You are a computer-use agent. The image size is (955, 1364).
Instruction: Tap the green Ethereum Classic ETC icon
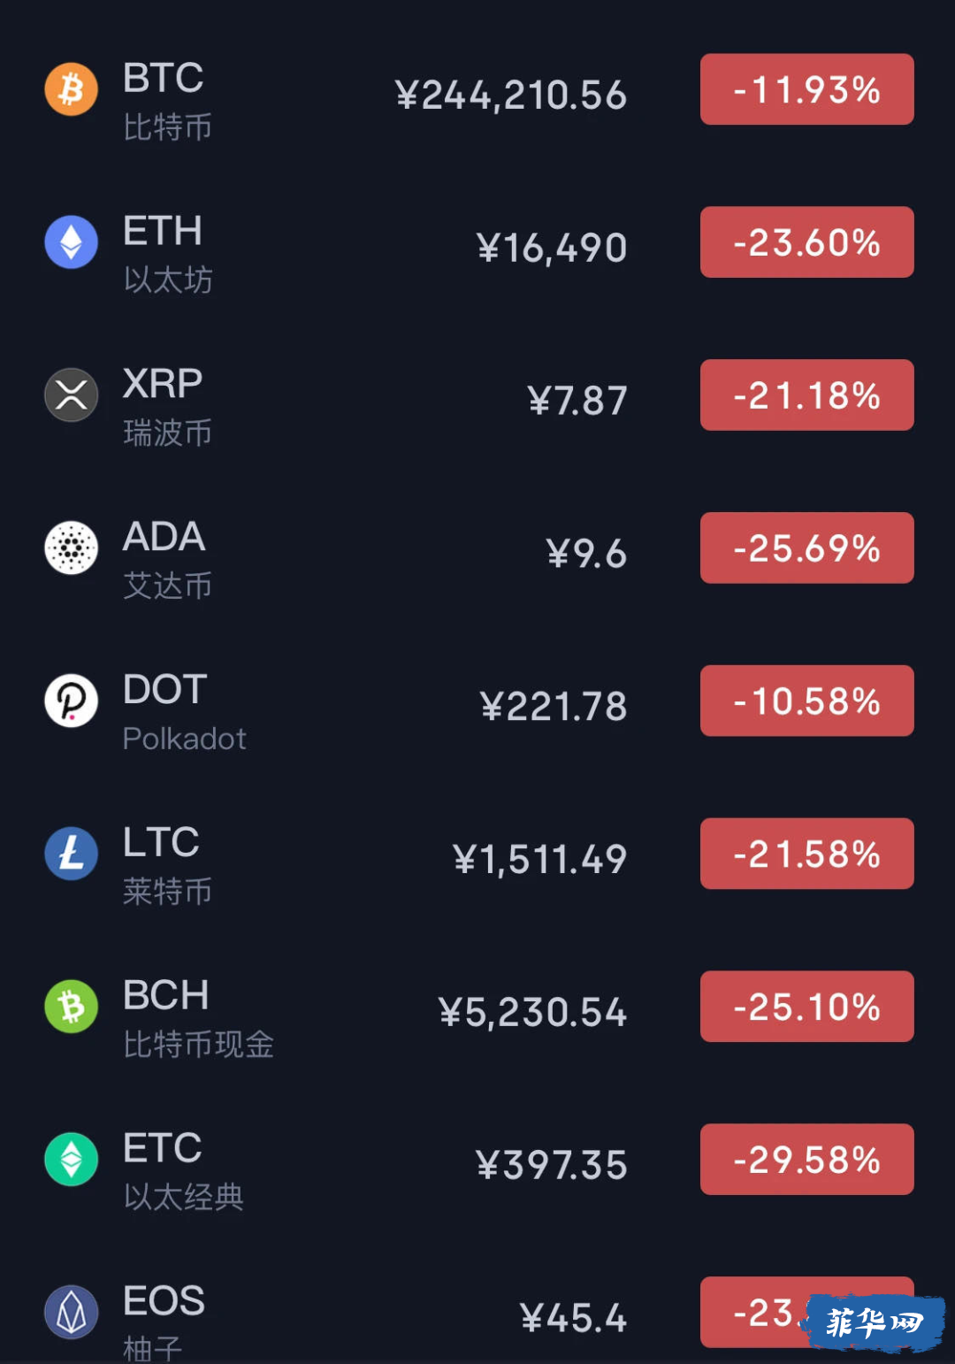[72, 1160]
